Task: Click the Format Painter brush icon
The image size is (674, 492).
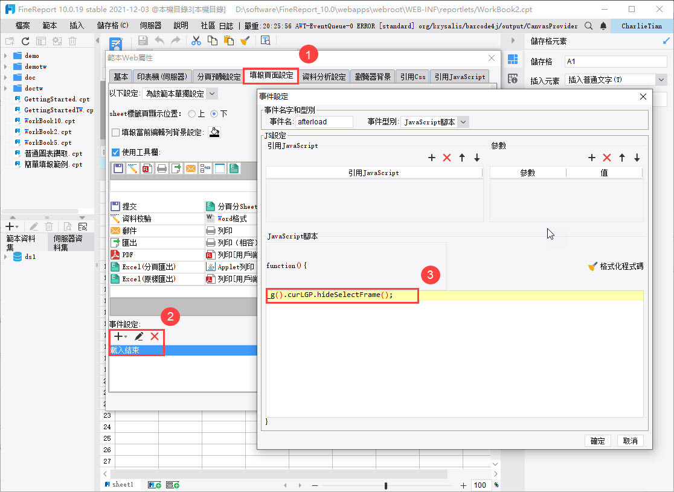Action: pyautogui.click(x=244, y=39)
